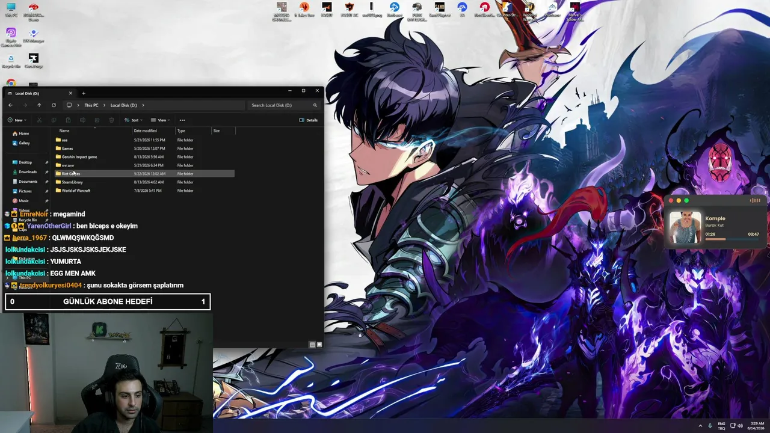This screenshot has height=433, width=770.
Task: Expand the chevron after Local Disk (D:) in address bar
Action: point(143,105)
